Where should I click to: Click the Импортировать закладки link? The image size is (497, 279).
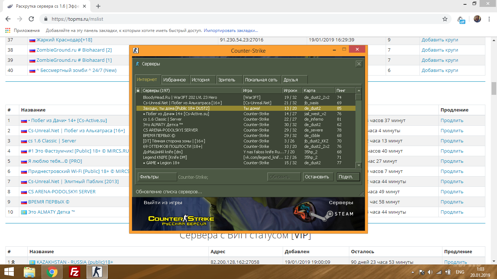click(x=231, y=31)
